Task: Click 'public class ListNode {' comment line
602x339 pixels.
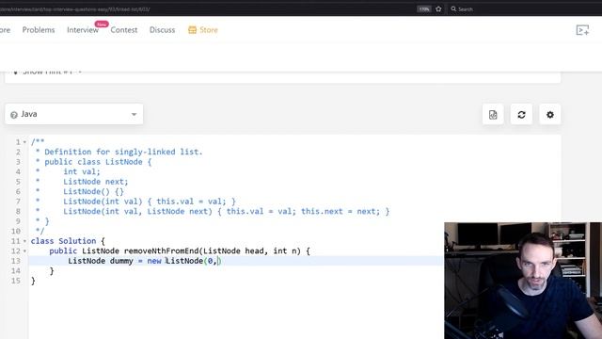Action: pyautogui.click(x=98, y=162)
